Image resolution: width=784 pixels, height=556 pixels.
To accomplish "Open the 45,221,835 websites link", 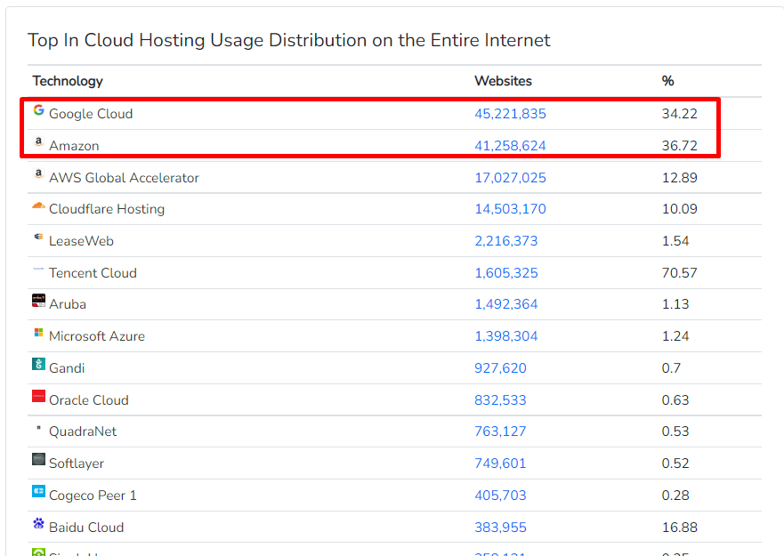I will [510, 114].
